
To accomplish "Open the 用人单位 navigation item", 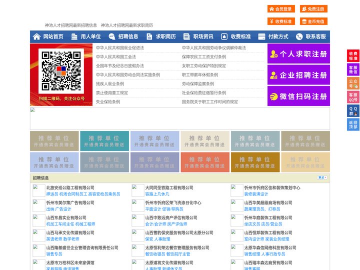I will point(90,36).
